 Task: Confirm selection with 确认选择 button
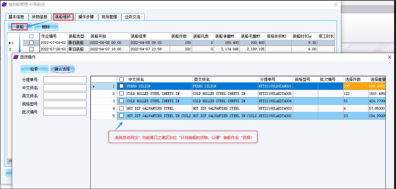pyautogui.click(x=62, y=69)
